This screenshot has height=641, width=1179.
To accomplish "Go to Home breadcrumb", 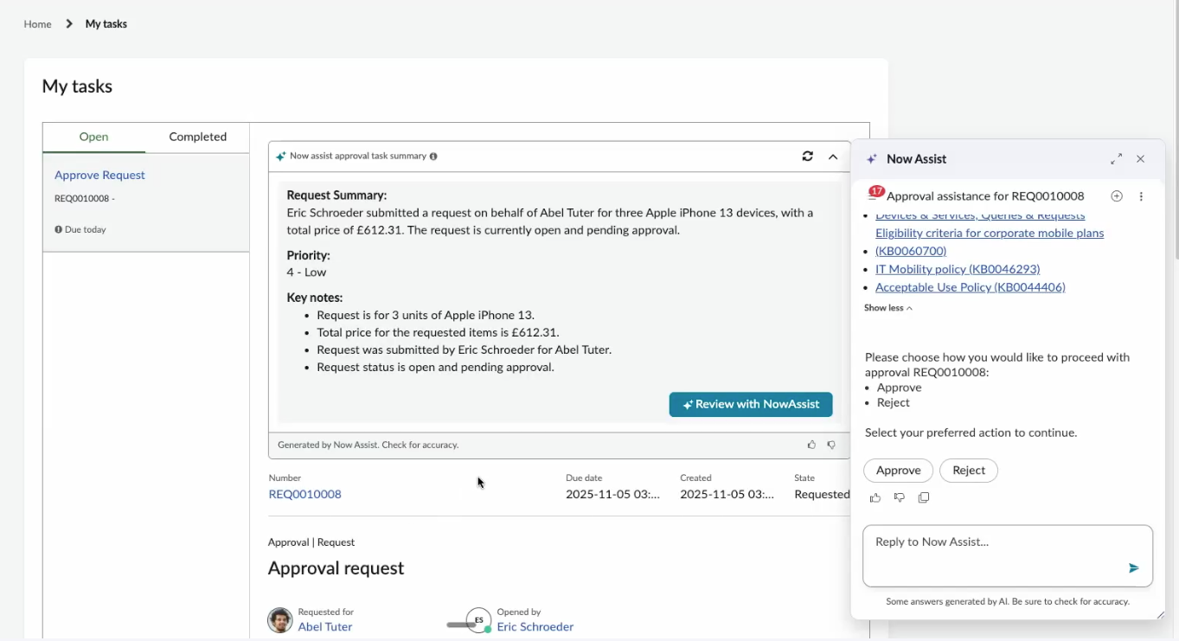I will (x=37, y=24).
